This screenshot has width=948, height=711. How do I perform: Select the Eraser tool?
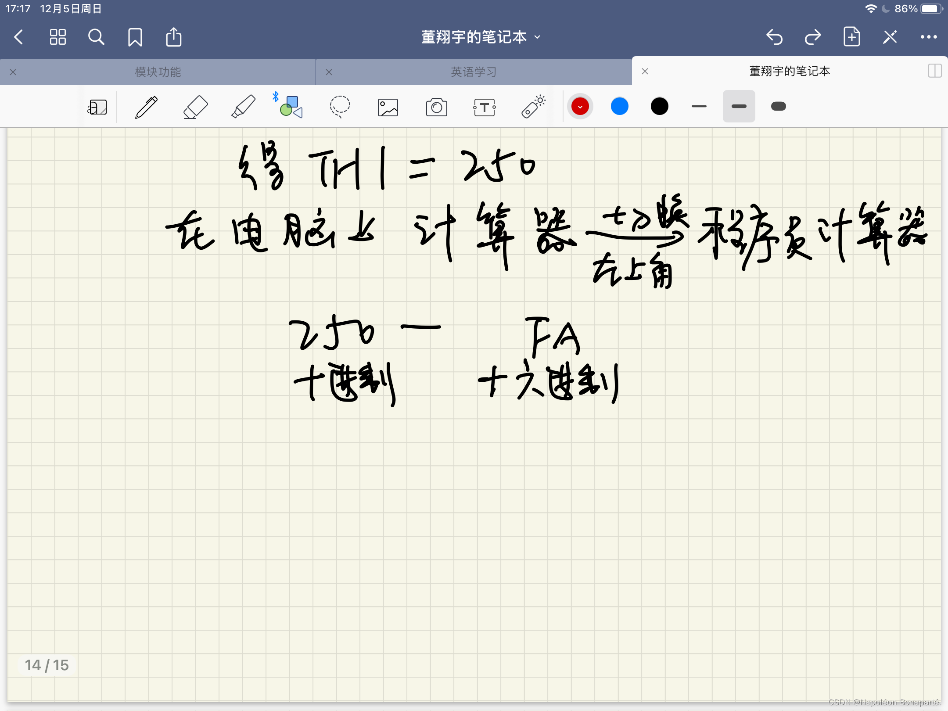click(x=195, y=107)
